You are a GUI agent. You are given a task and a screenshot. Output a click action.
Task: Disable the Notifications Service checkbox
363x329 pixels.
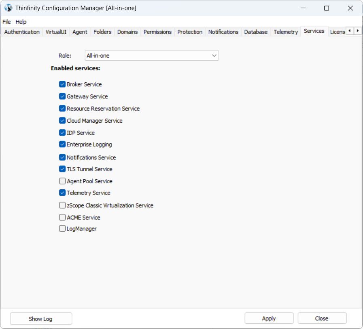pyautogui.click(x=62, y=157)
